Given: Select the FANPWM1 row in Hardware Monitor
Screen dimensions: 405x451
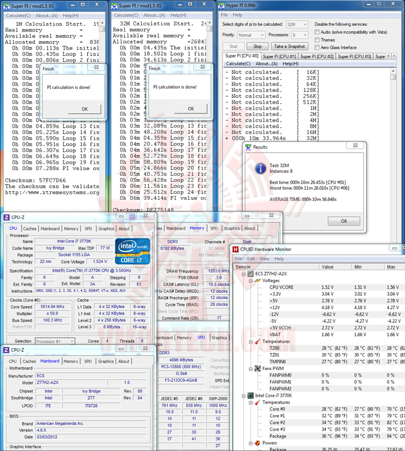Looking at the screenshot, I should (334, 382).
